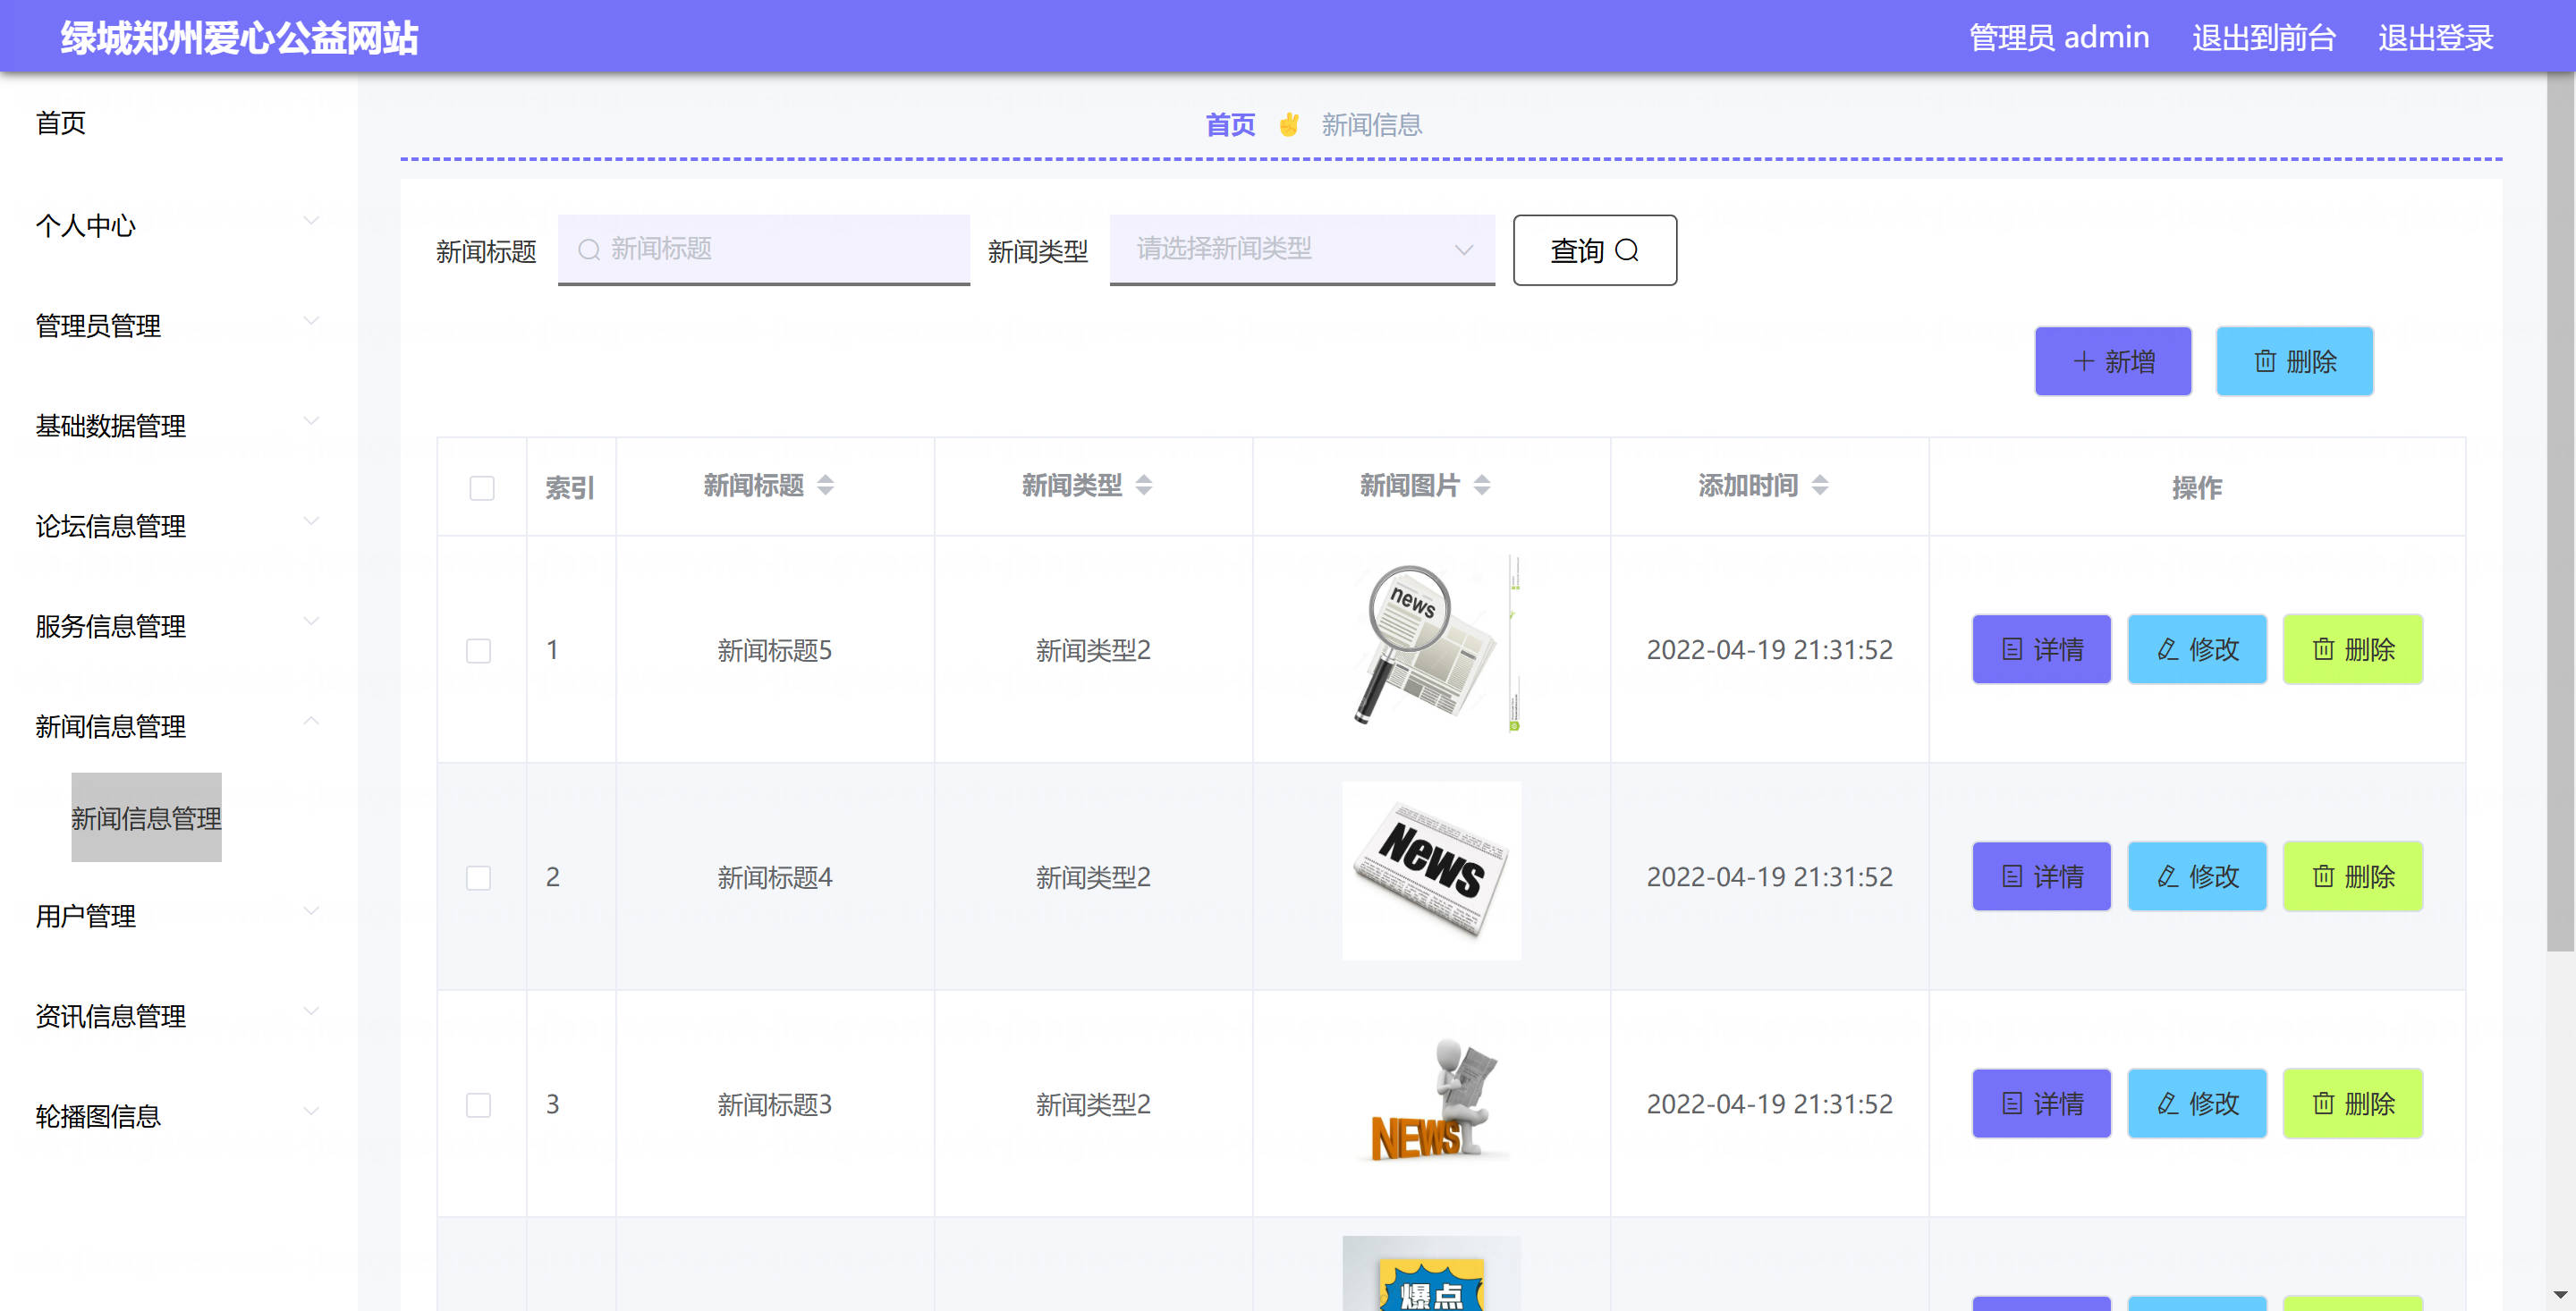
Task: Click the 新闻标题5 title cell
Action: (x=774, y=650)
